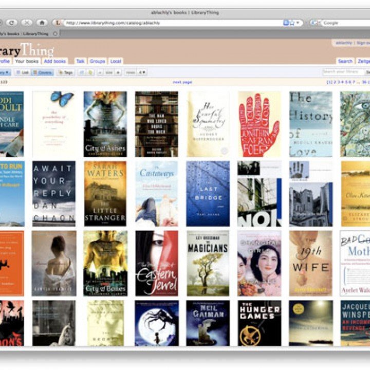Switch to Covers view

42,72
